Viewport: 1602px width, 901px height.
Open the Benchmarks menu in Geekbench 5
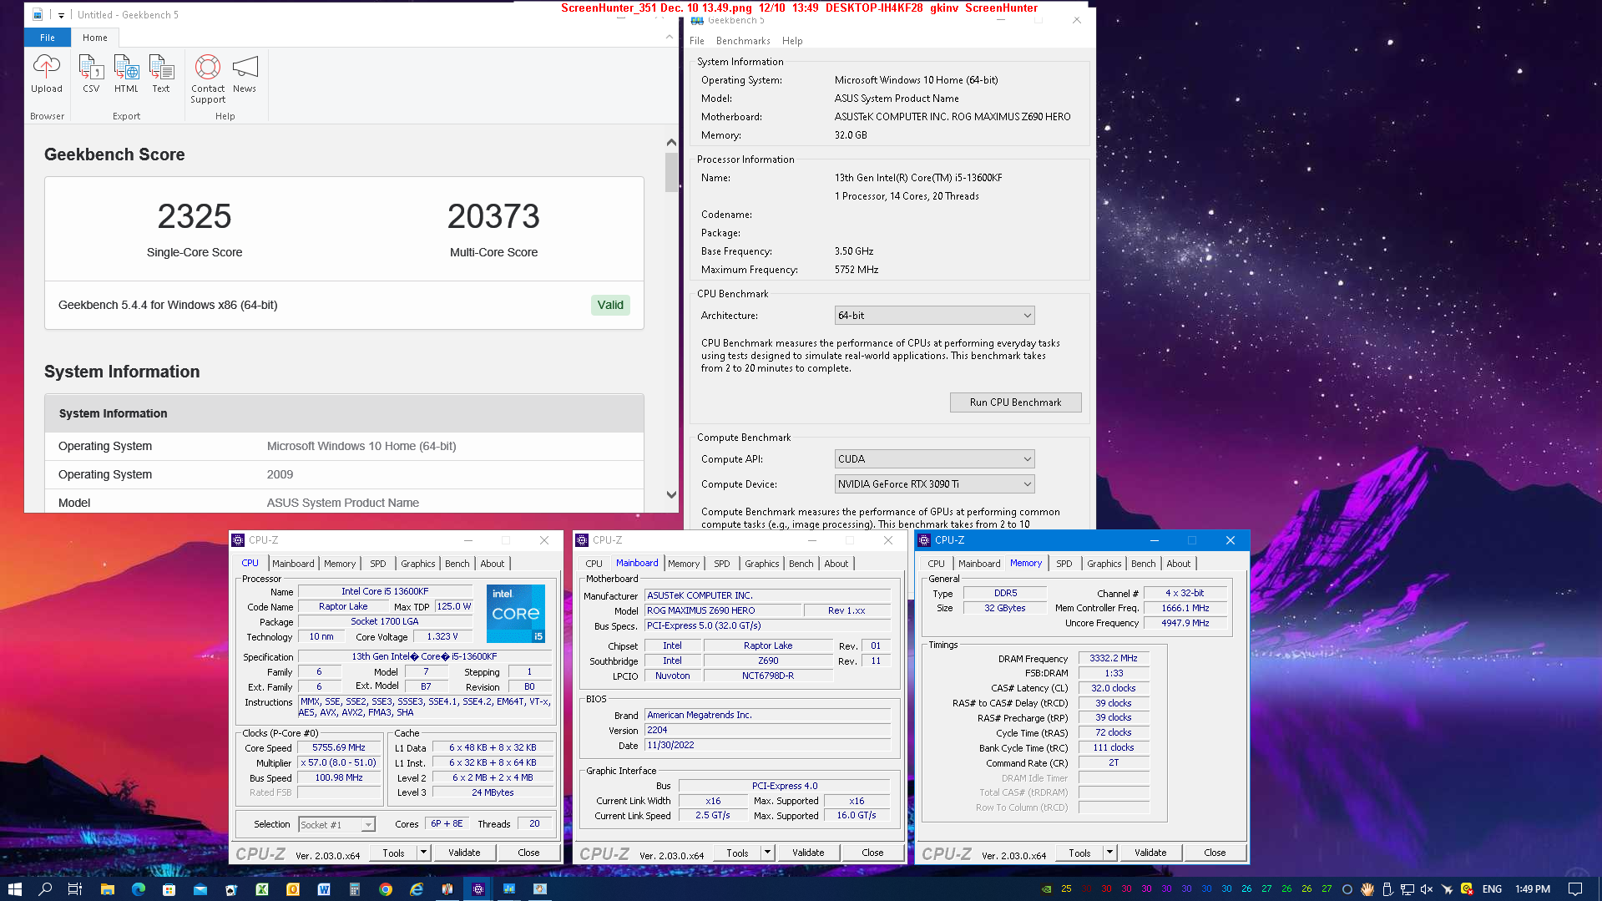(x=743, y=40)
